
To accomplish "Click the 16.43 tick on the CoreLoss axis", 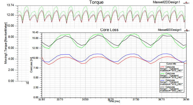I will click(x=35, y=32).
